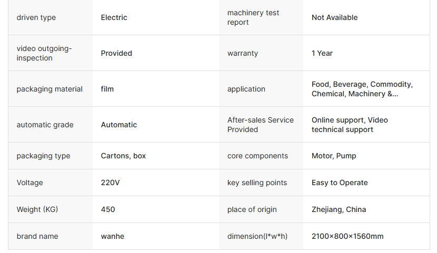Select the 'Automatic' value text
This screenshot has width=437, height=253.
[x=119, y=125]
